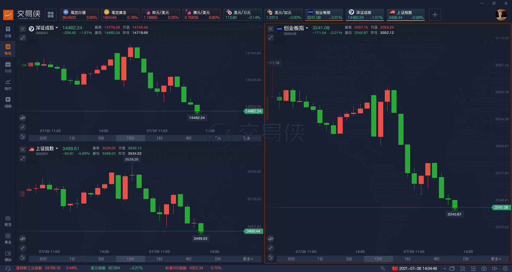Expand 更多 timeframes on 创业板指 chart

(496, 259)
